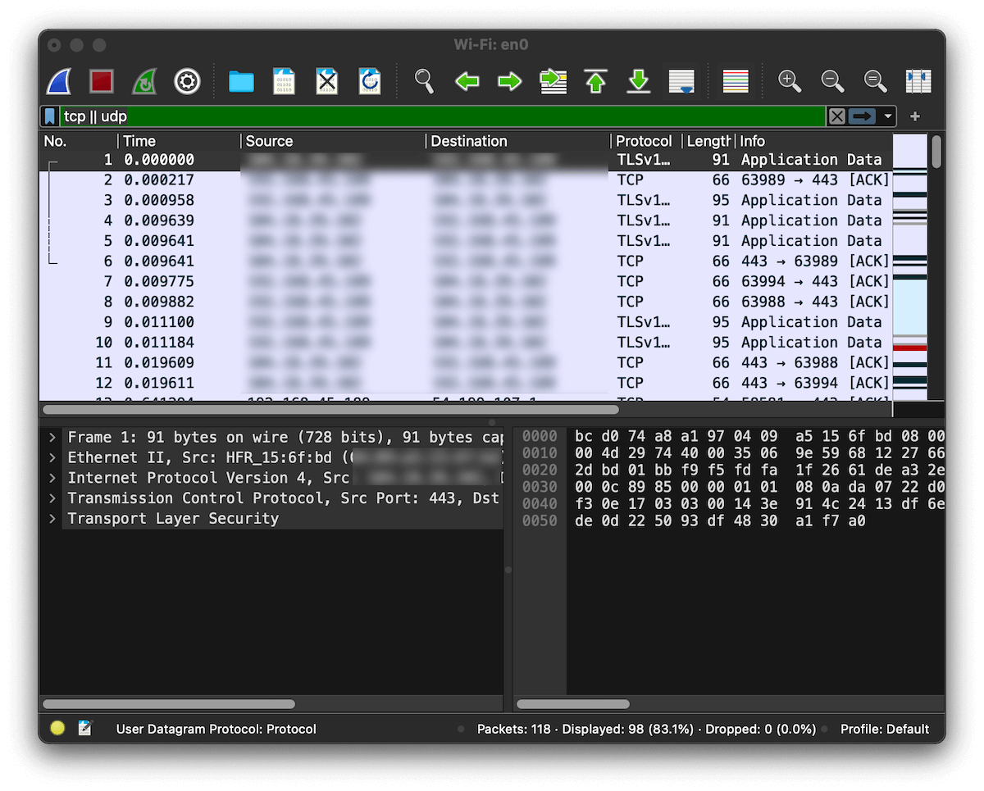984x791 pixels.
Task: Click hex pane horizontal scrollbar
Action: click(x=573, y=704)
